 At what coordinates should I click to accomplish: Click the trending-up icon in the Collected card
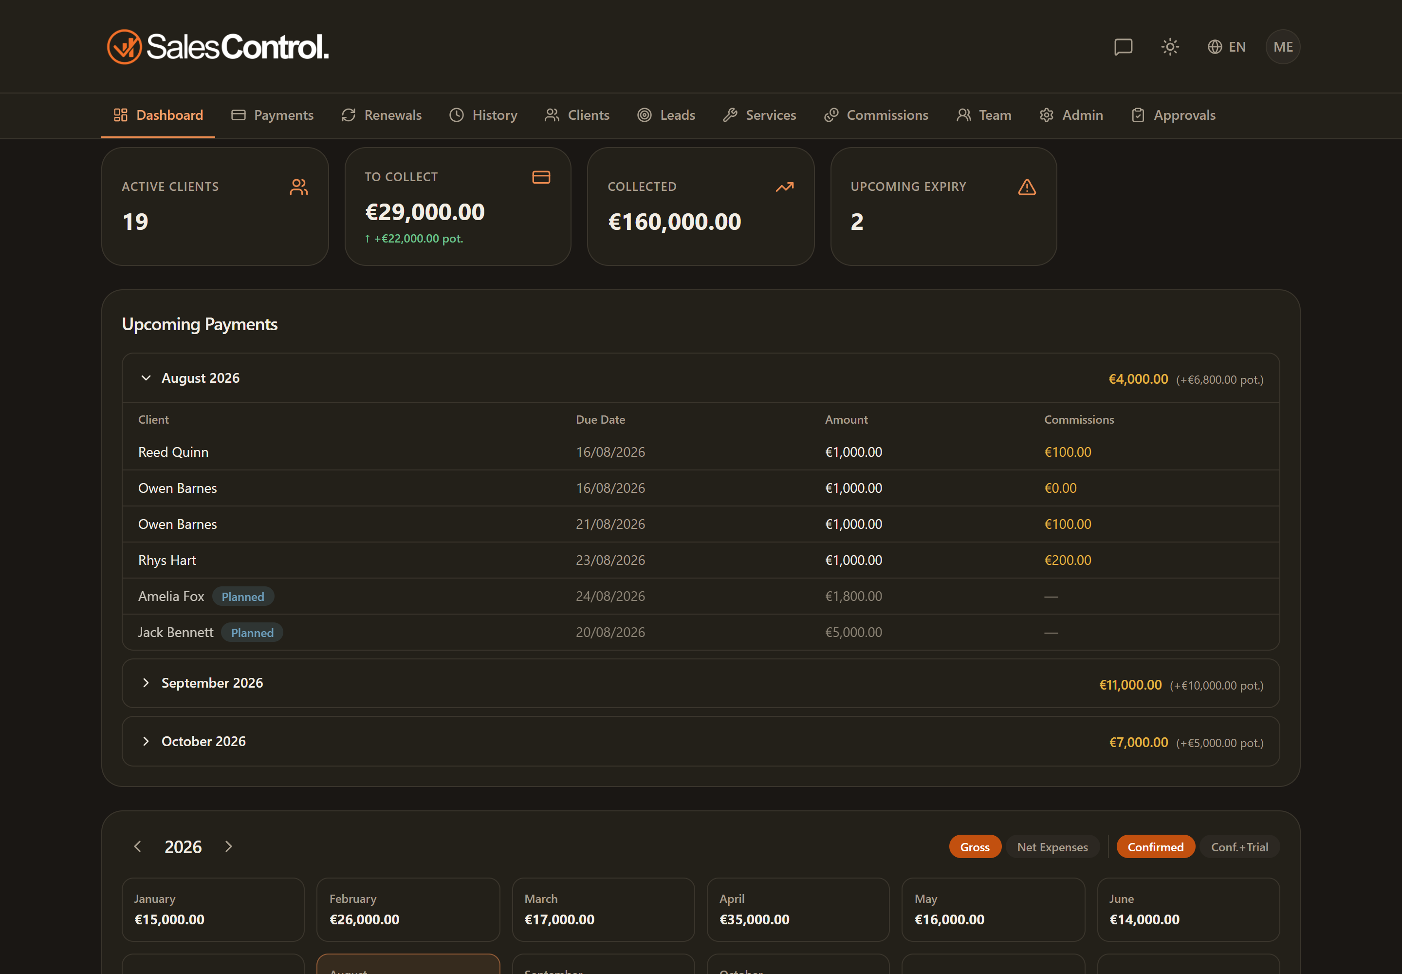[785, 187]
